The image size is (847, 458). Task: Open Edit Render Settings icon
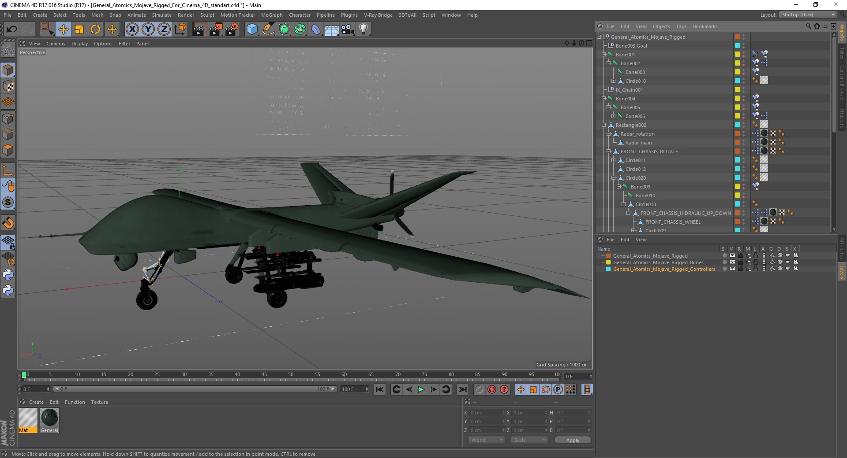232,30
